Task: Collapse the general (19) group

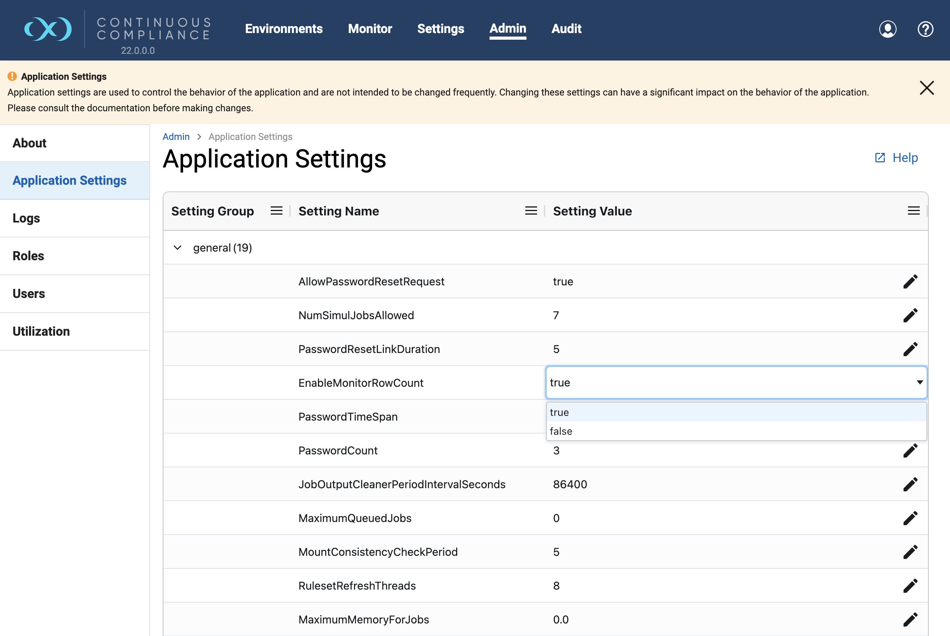Action: point(178,248)
